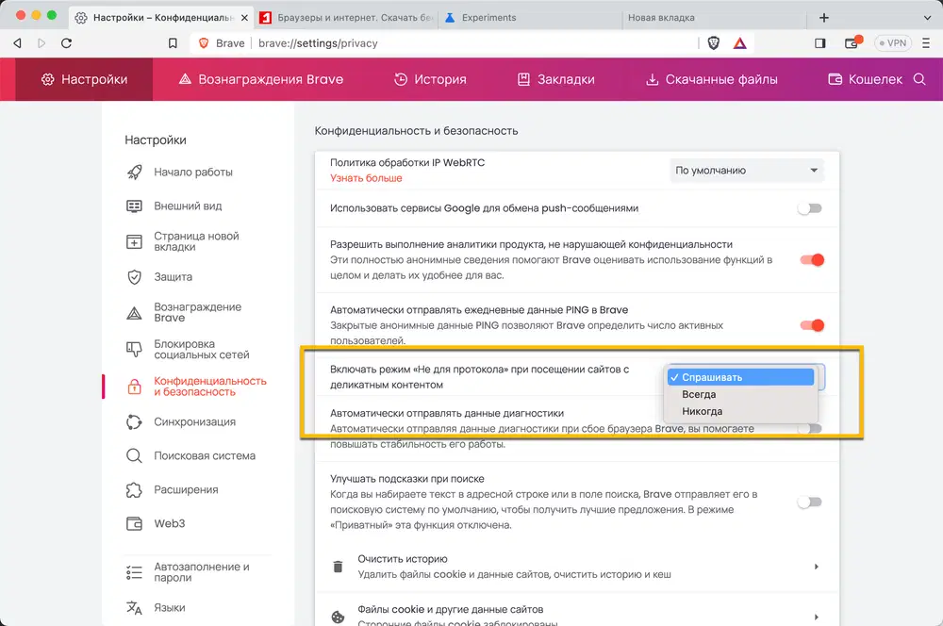Toggle automatic diagnostics data sending
943x626 pixels.
(809, 429)
